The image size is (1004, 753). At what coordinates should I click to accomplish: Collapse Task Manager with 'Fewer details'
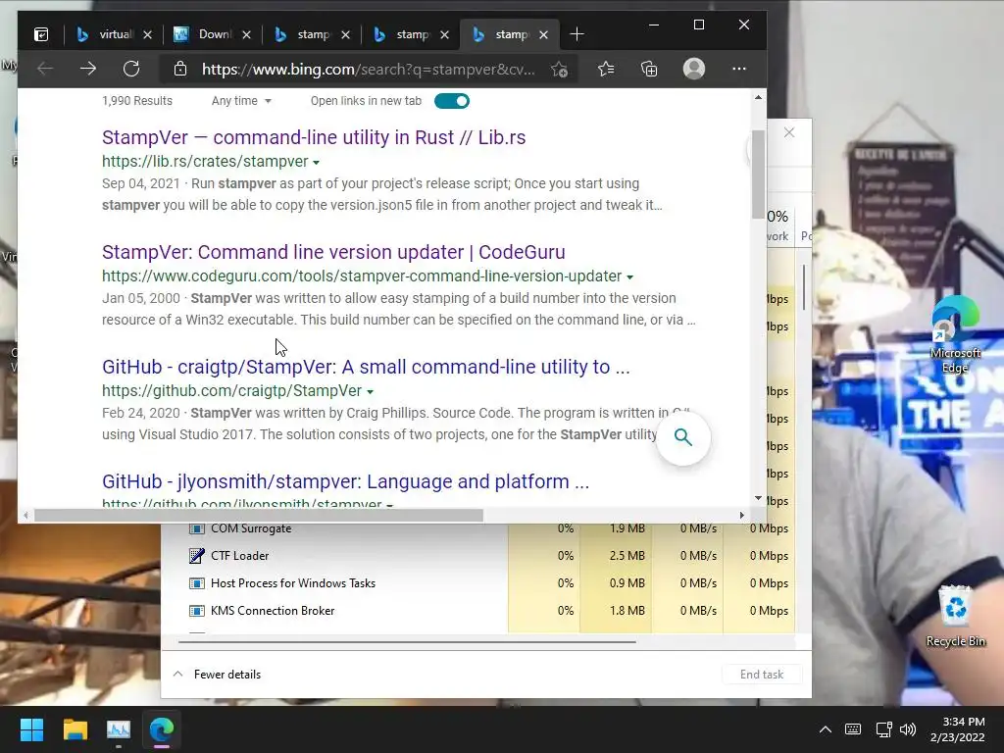(217, 675)
